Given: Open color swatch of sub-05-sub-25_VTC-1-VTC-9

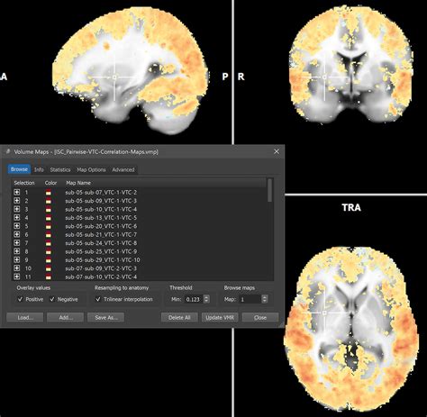Looking at the screenshot, I should tap(48, 251).
